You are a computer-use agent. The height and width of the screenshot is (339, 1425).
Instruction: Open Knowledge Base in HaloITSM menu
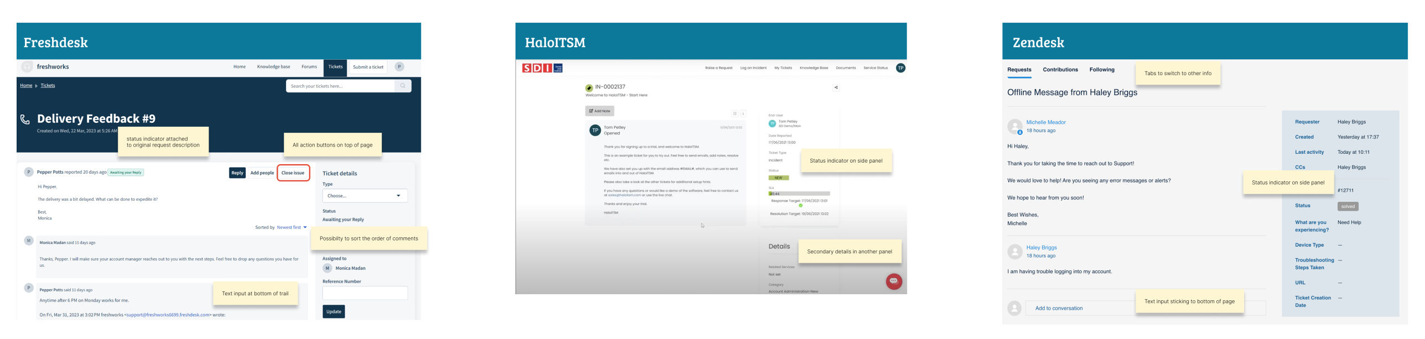coord(814,68)
